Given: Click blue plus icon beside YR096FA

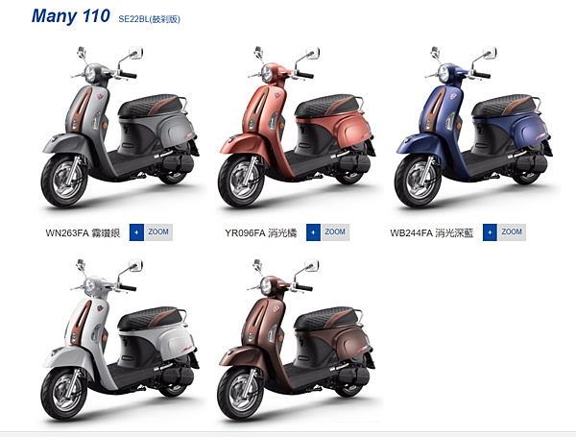Looking at the screenshot, I should click(x=313, y=232).
